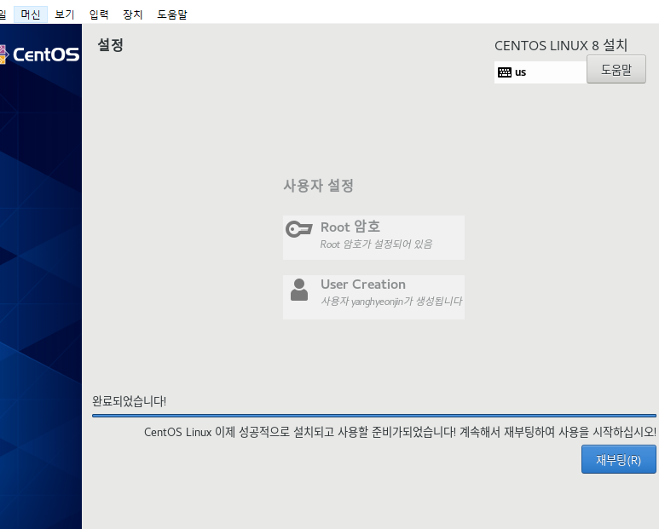Open the Root 암호 setting
This screenshot has height=529, width=659.
click(373, 238)
